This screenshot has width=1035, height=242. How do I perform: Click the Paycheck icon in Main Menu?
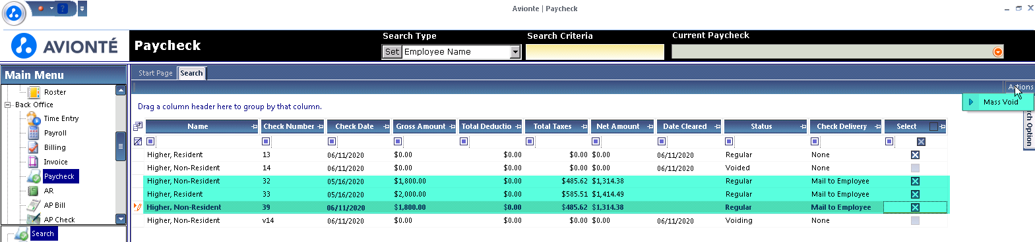coord(34,176)
